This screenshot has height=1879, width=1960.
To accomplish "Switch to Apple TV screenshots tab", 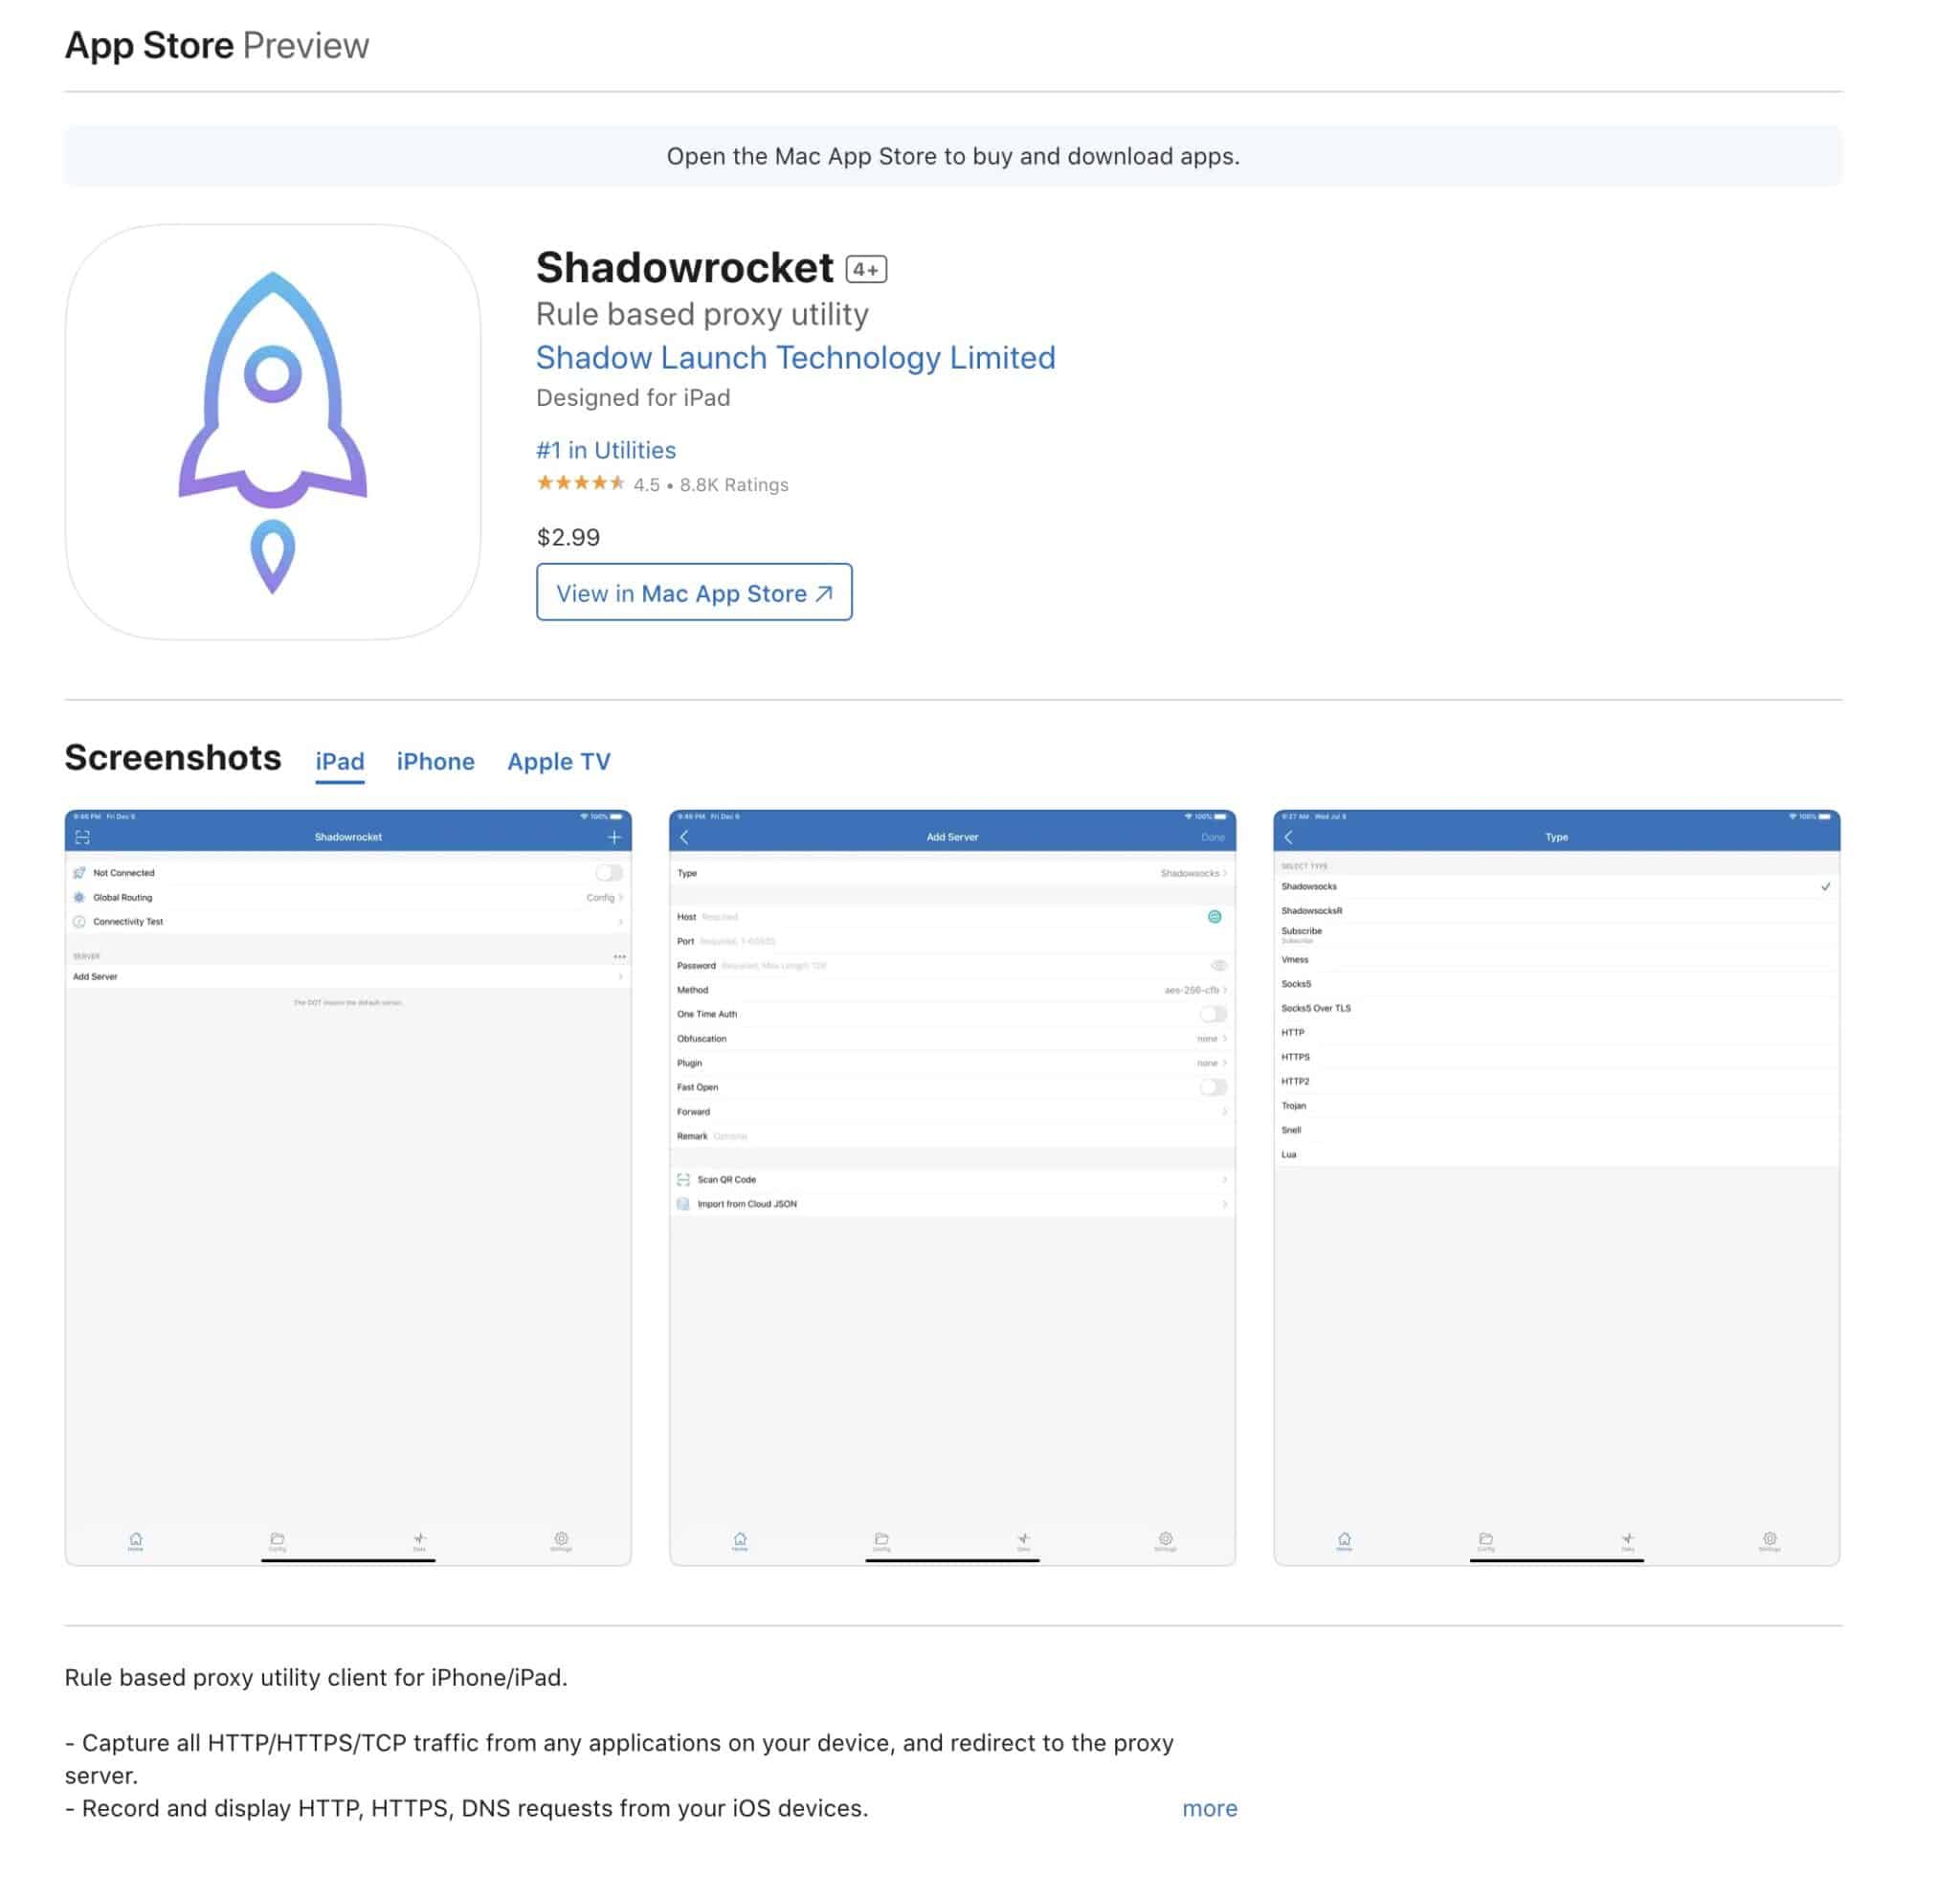I will coord(558,761).
